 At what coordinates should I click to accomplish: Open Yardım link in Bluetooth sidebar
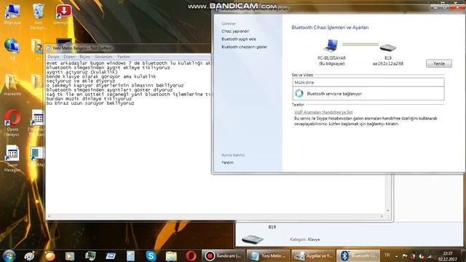pyautogui.click(x=227, y=162)
